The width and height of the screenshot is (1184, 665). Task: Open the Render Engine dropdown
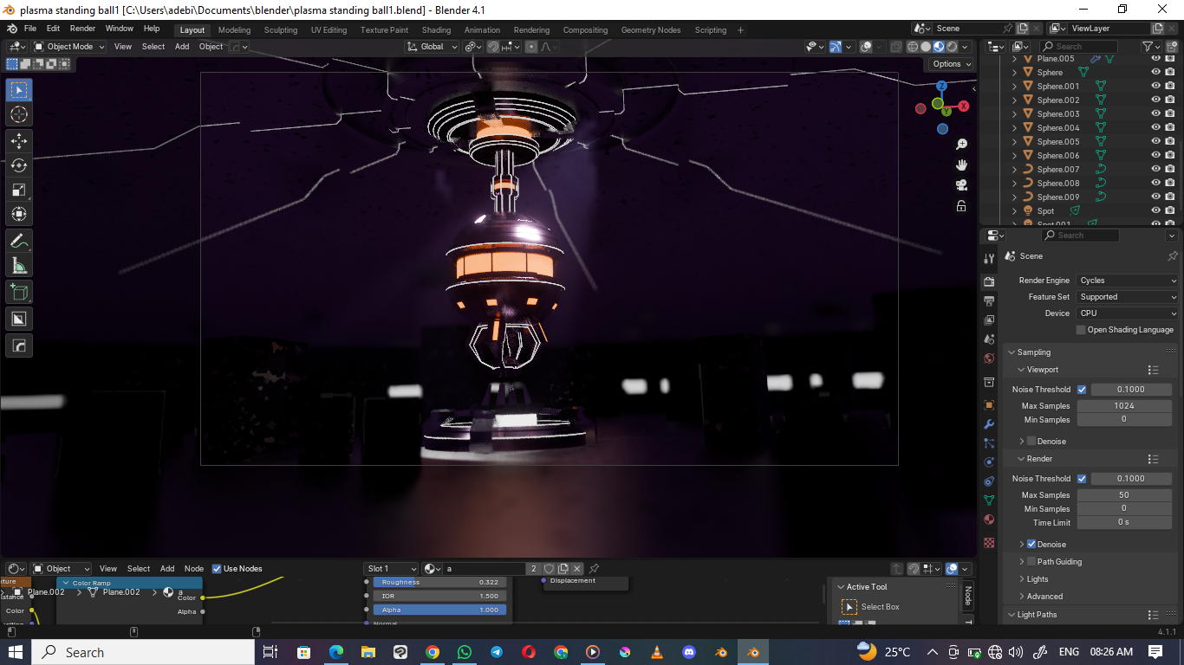[1128, 281]
